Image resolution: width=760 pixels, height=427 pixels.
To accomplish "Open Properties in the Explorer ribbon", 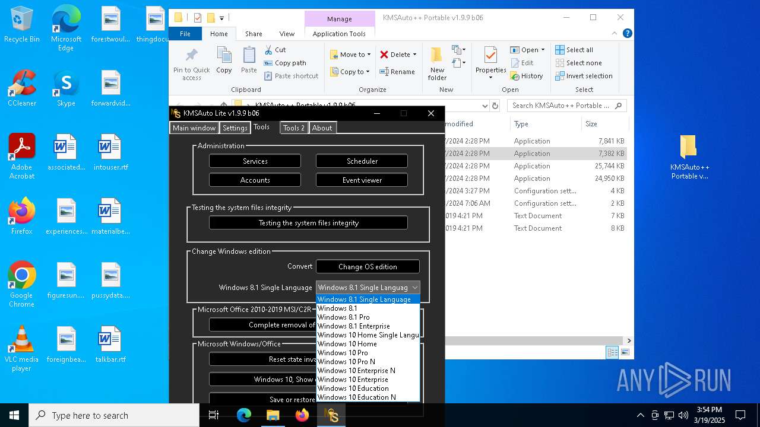I will point(490,63).
